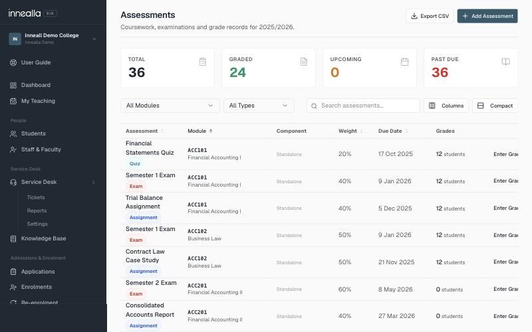Click the book icon on Past Due card
The height and width of the screenshot is (332, 532).
point(505,61)
